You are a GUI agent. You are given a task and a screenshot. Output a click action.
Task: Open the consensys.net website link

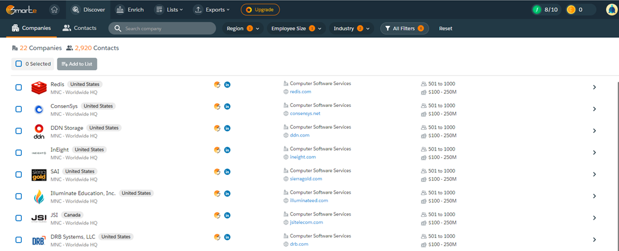[x=305, y=113]
